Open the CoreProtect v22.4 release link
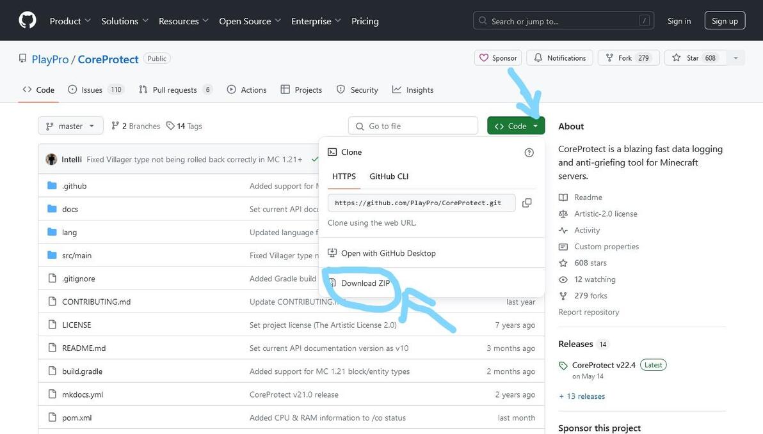The image size is (763, 434). [x=604, y=365]
